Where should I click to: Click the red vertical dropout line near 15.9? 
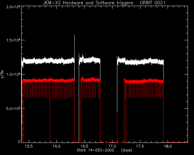50,111
